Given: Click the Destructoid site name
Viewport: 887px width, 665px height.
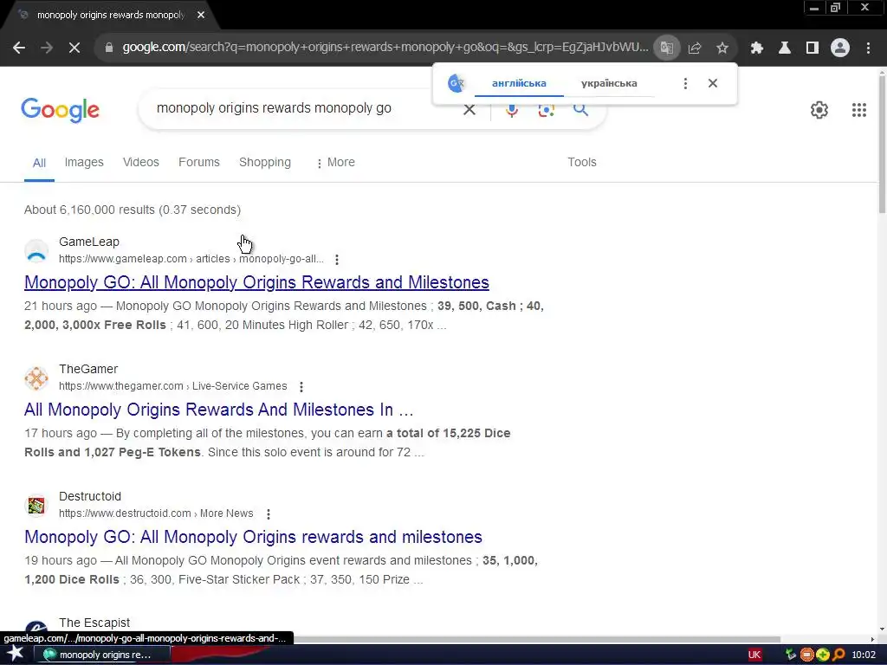Looking at the screenshot, I should [x=90, y=496].
